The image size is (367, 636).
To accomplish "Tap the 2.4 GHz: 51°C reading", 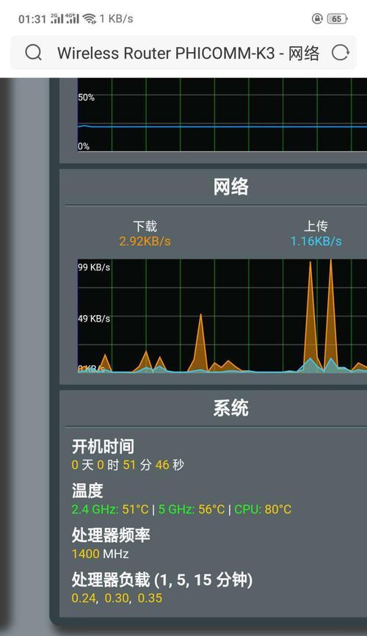I will pyautogui.click(x=110, y=510).
